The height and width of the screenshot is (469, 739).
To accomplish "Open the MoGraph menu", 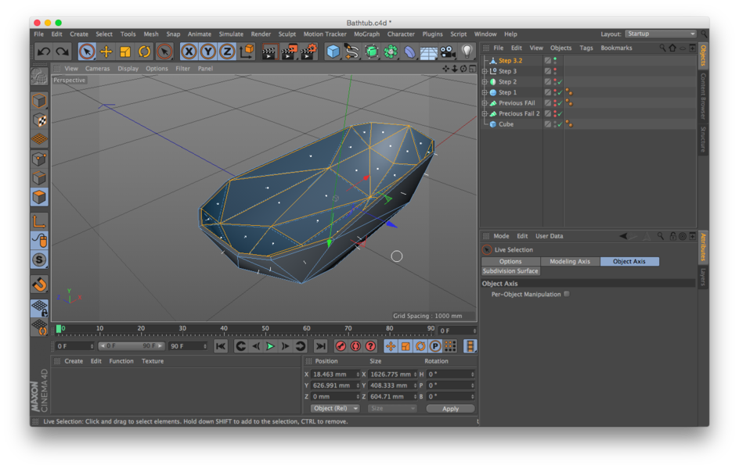I will click(x=366, y=34).
